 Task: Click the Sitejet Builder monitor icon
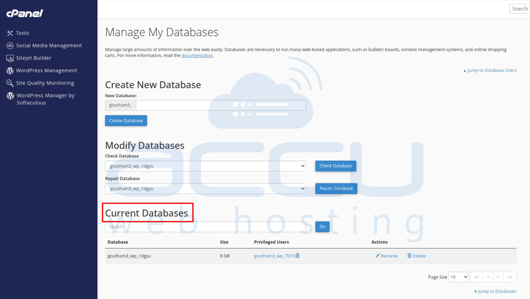tap(10, 58)
